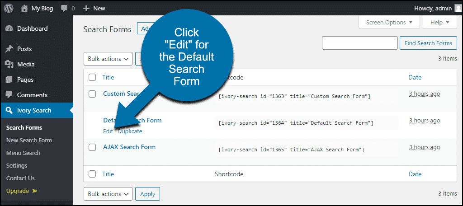Open Contact Us submenu item
Screen dimensions: 463x206
[x=20, y=178]
